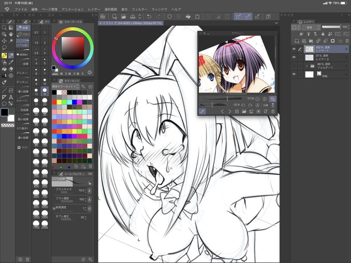Select the Eyedropper tool

[x=11, y=62]
